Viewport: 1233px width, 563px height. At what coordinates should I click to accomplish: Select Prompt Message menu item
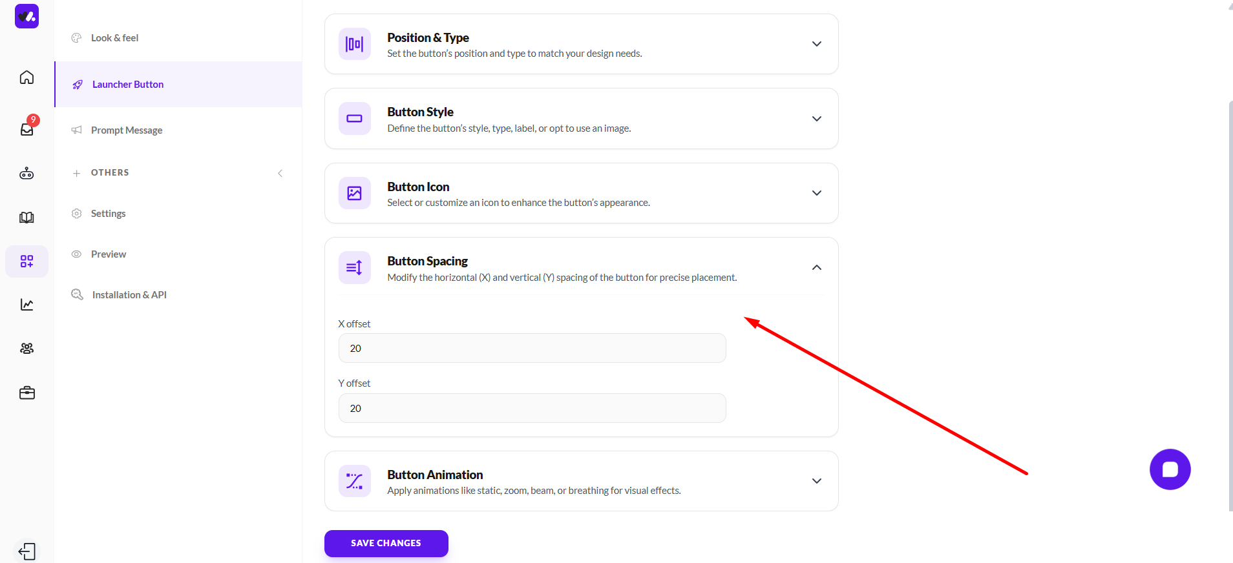click(127, 130)
